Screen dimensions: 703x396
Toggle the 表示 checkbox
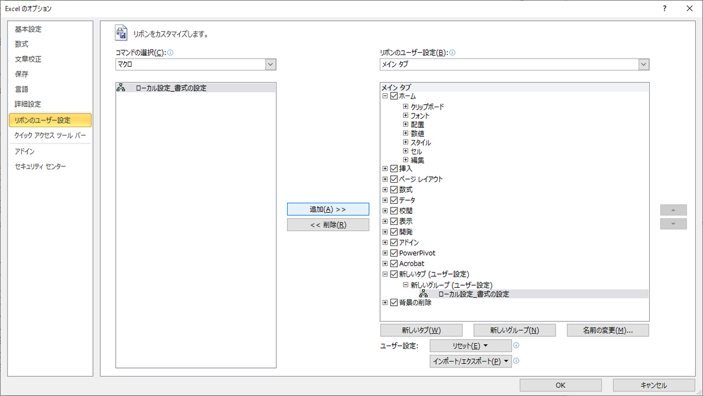coord(394,221)
